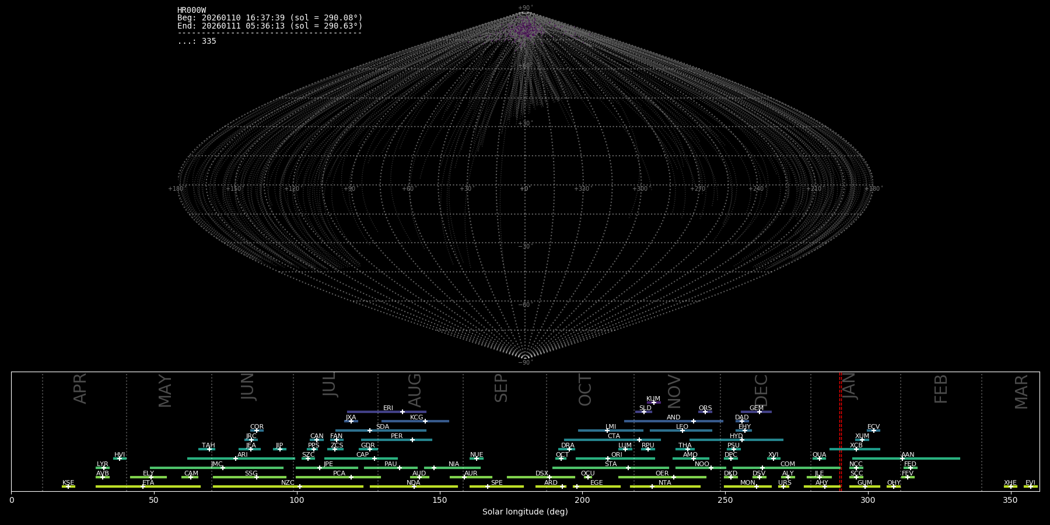Click the AUG month label

pos(414,390)
